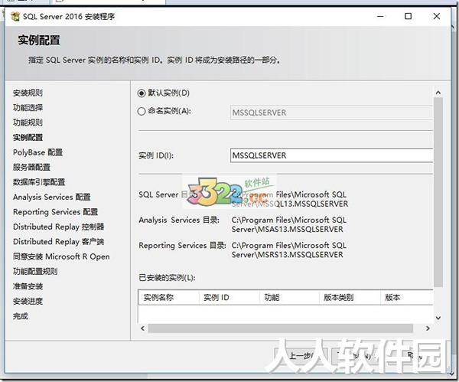Click the 上一步 back button
The image size is (459, 382).
[300, 356]
